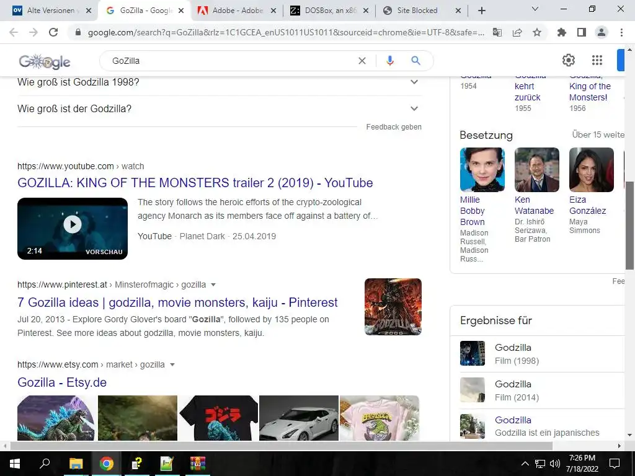635x476 pixels.
Task: Open Ken Watanabe cast link
Action: click(x=534, y=205)
